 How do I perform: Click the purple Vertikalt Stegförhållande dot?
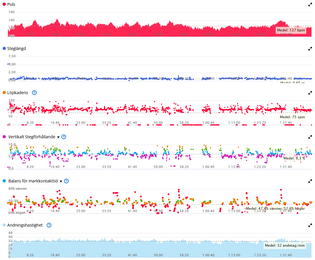[4, 137]
